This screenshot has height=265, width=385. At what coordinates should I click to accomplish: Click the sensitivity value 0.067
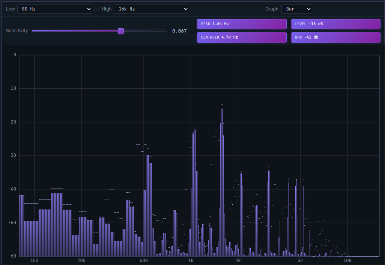click(x=179, y=31)
